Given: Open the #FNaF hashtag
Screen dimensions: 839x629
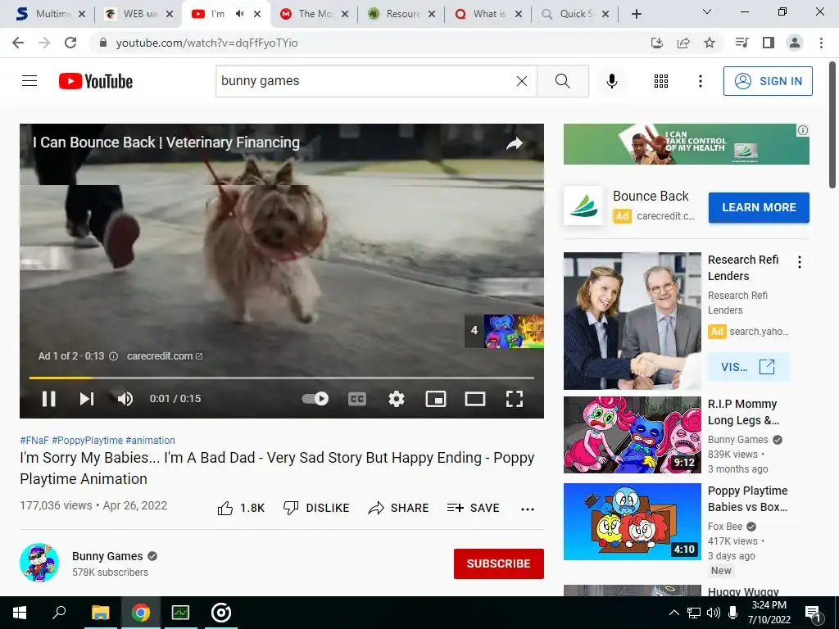Looking at the screenshot, I should 34,440.
